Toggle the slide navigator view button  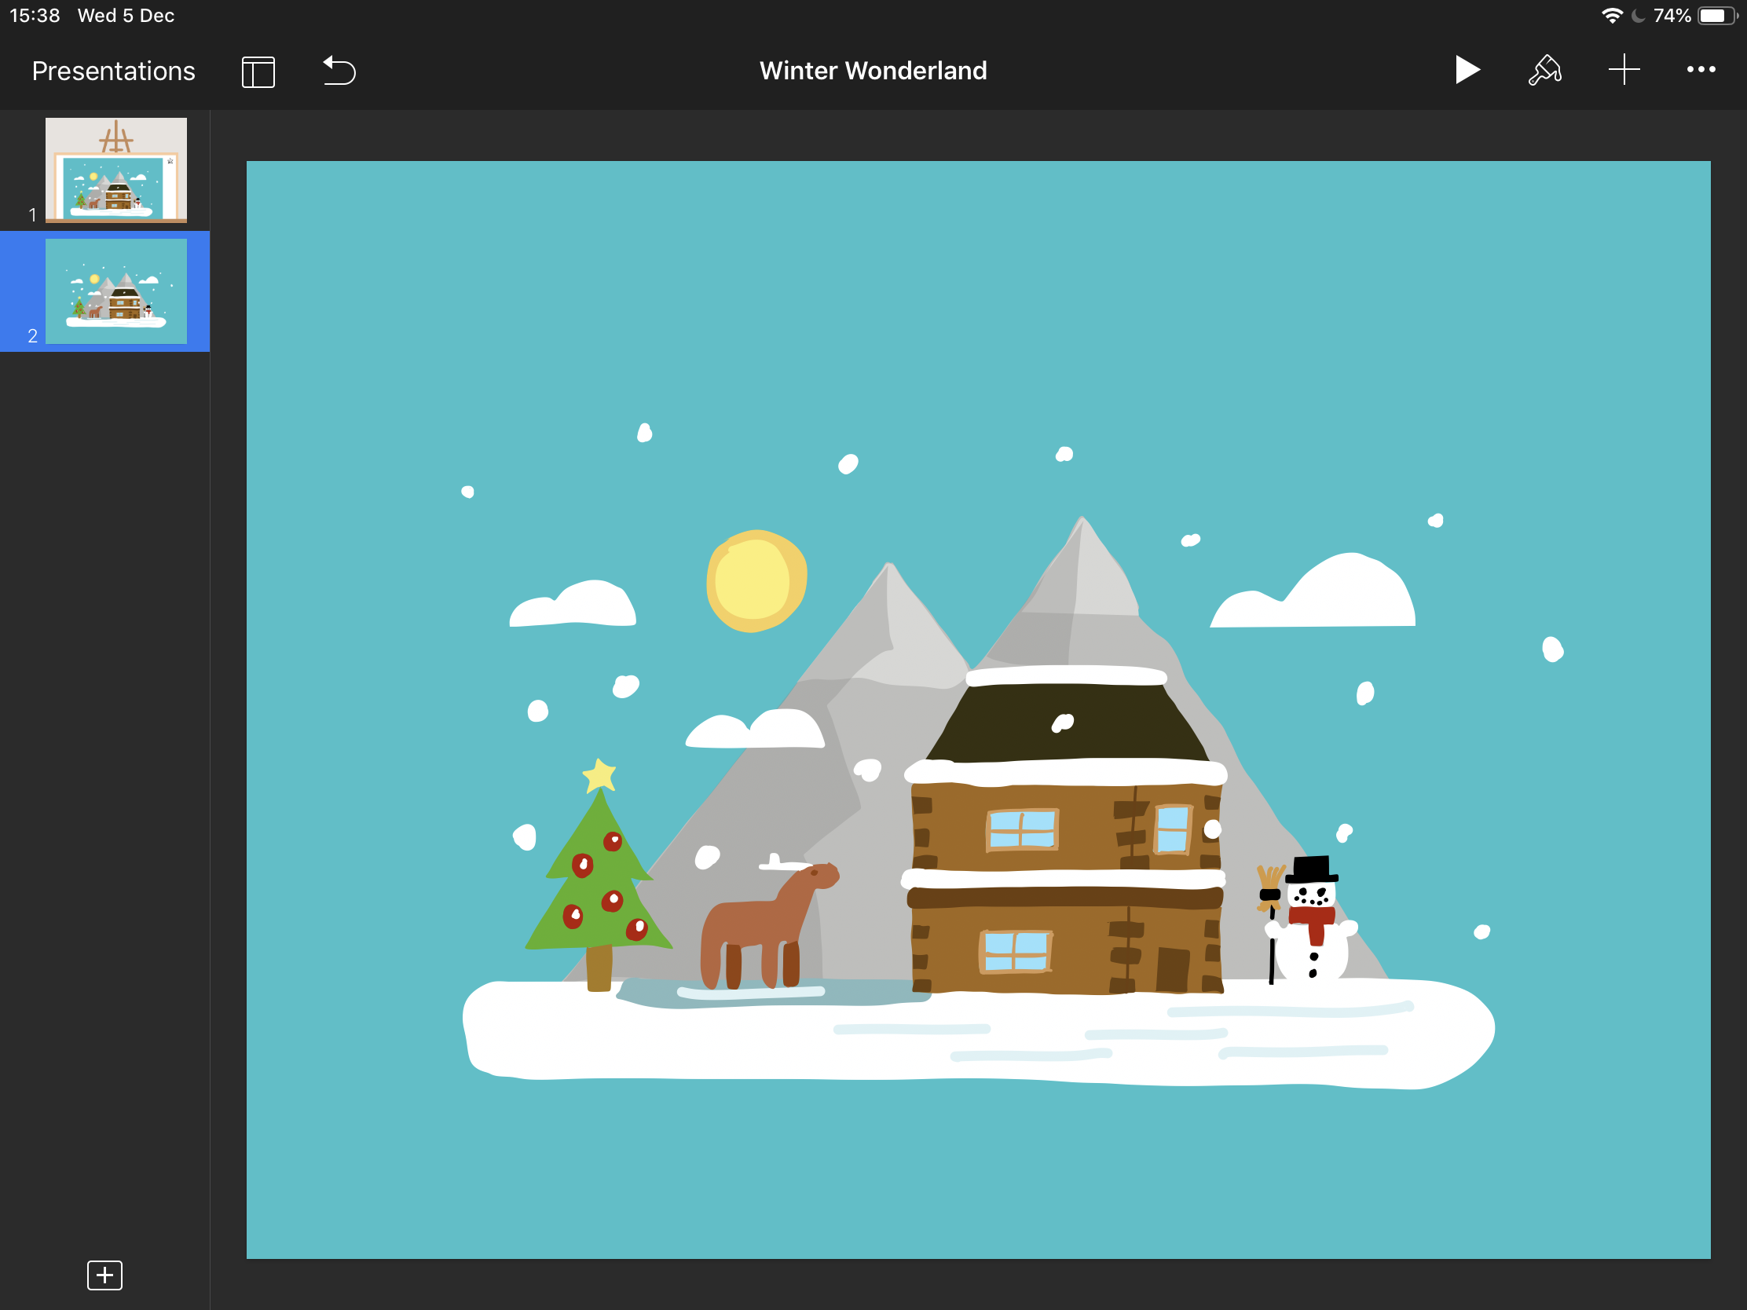(x=258, y=71)
